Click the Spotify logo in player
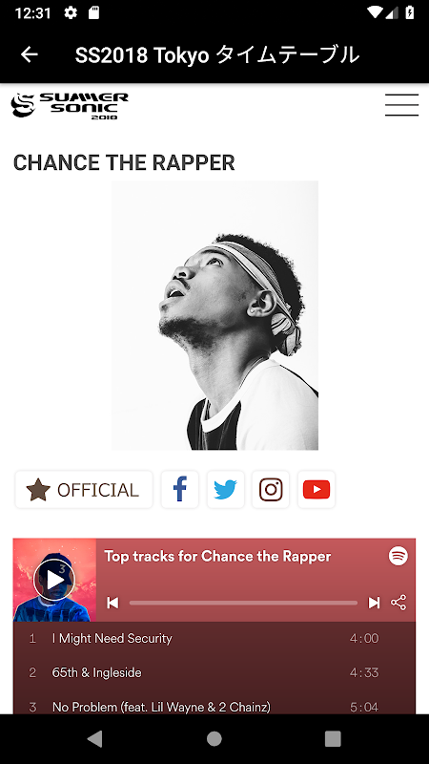Image resolution: width=429 pixels, height=764 pixels. click(x=398, y=556)
